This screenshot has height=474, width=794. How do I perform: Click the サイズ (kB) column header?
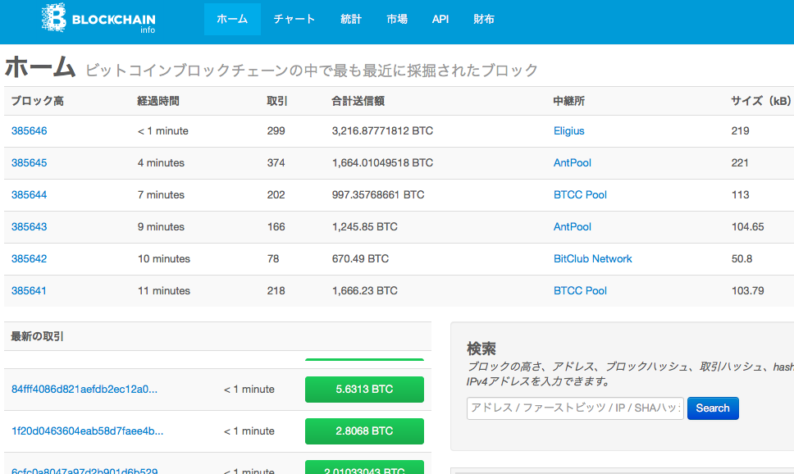point(761,101)
